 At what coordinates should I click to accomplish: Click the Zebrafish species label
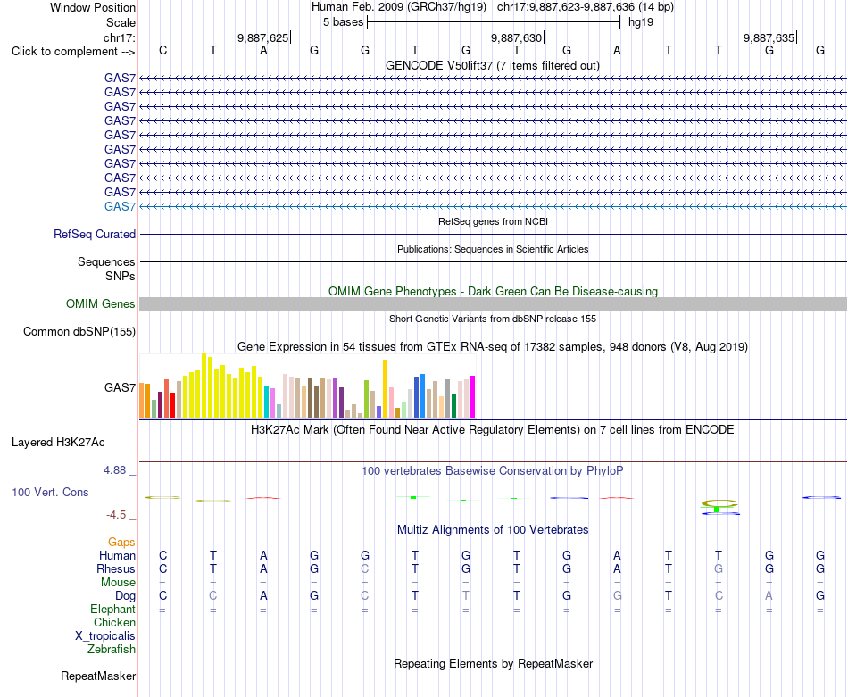112,650
